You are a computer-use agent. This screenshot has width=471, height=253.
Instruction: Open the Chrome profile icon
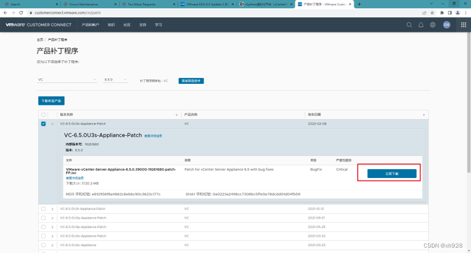pyautogui.click(x=457, y=13)
